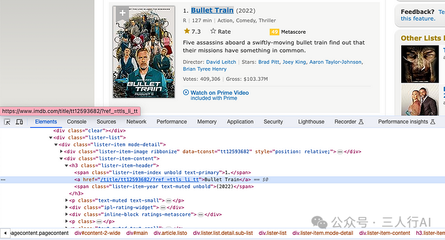Click div.lister.list.detail.sub-list breadcrumb
Image resolution: width=445 pixels, height=240 pixels.
click(x=222, y=233)
